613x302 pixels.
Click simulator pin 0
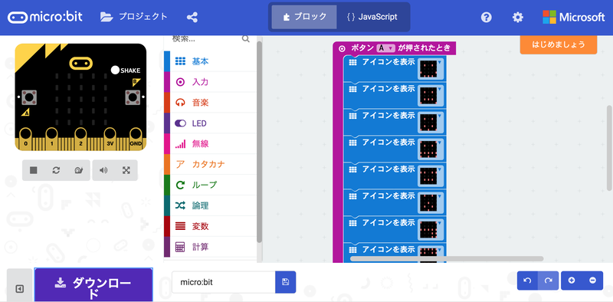point(26,135)
